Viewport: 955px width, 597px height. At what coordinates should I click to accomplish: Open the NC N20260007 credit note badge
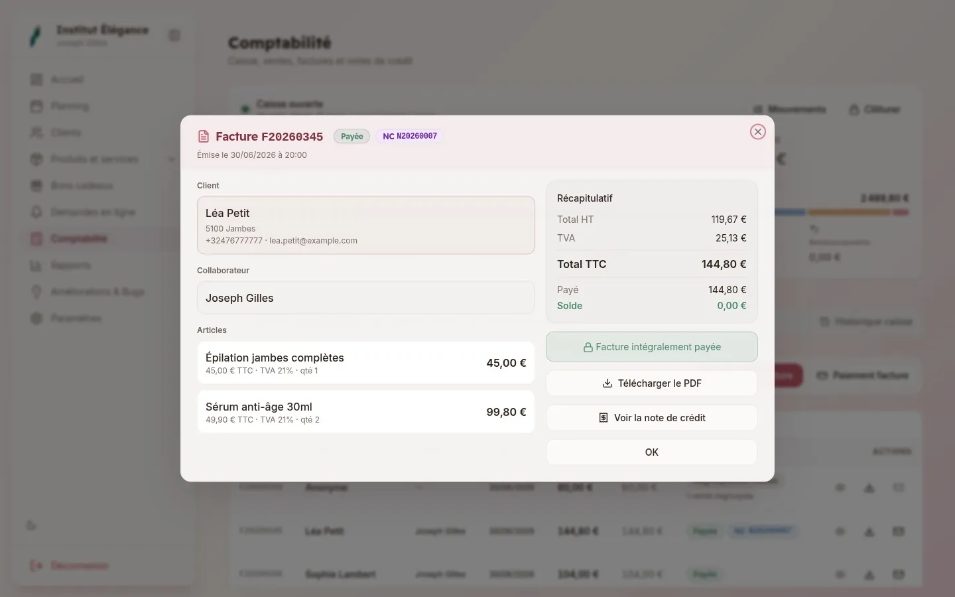point(410,136)
